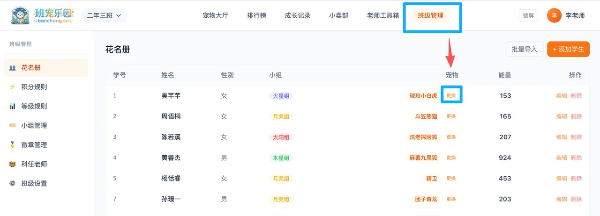Screen dimensions: 600x216
Task: Click the lightning icon beside 积分规则
Action: pos(13,87)
